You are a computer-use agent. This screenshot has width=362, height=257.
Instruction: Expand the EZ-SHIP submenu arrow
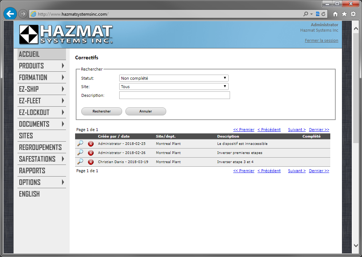63,89
